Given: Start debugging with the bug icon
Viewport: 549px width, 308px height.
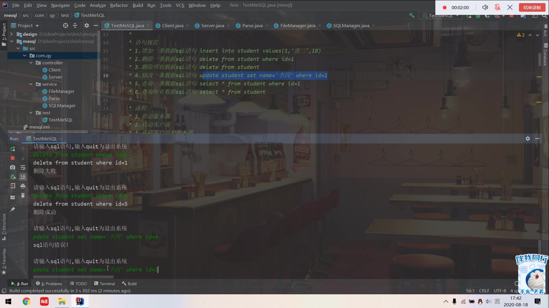Looking at the screenshot, I should (x=478, y=16).
